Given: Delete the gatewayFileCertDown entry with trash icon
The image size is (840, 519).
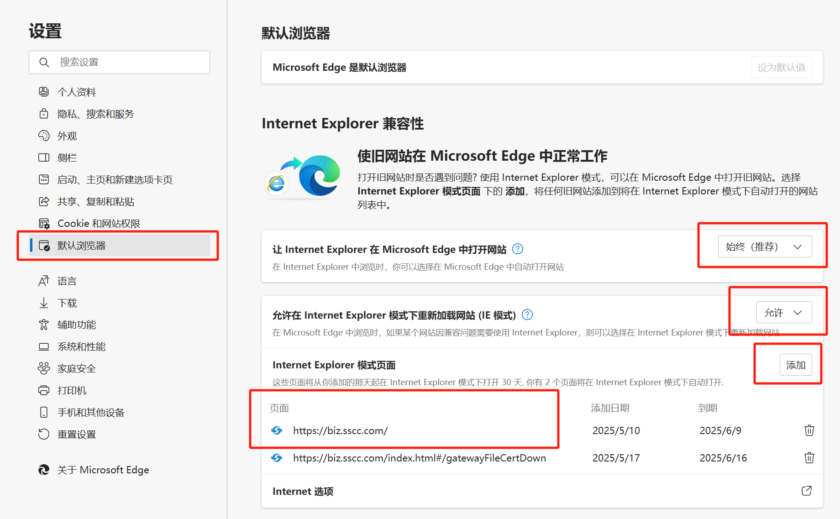Looking at the screenshot, I should (809, 457).
